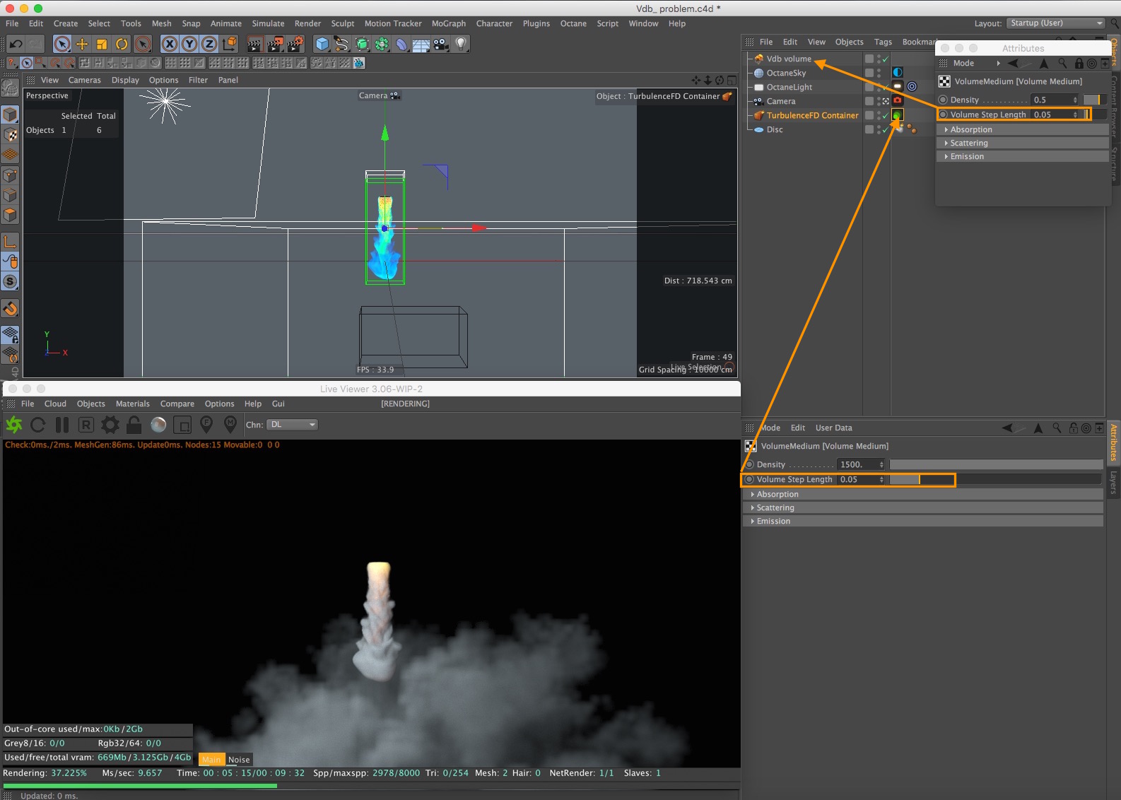Open the Mode arrow in floating Attributes window

[x=999, y=64]
